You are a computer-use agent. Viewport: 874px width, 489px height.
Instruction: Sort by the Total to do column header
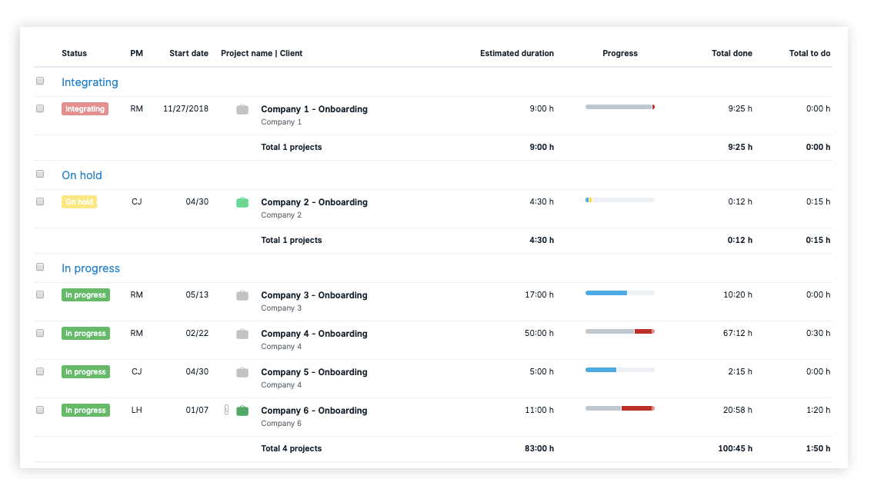[x=809, y=54]
